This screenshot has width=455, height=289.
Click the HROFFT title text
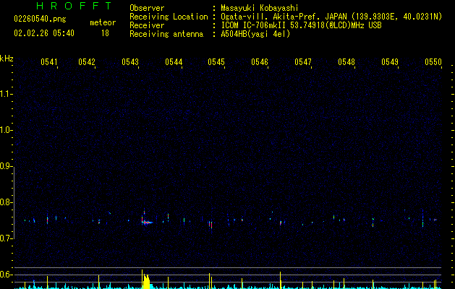click(75, 6)
